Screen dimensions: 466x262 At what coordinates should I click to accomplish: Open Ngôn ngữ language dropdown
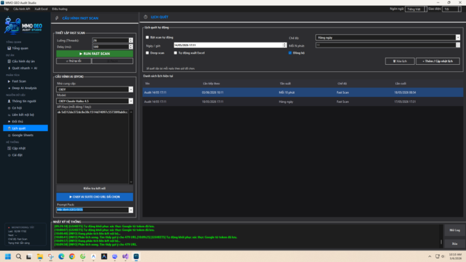pos(416,9)
